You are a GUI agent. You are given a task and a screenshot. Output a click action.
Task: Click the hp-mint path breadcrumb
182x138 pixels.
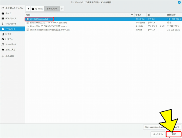37,8
